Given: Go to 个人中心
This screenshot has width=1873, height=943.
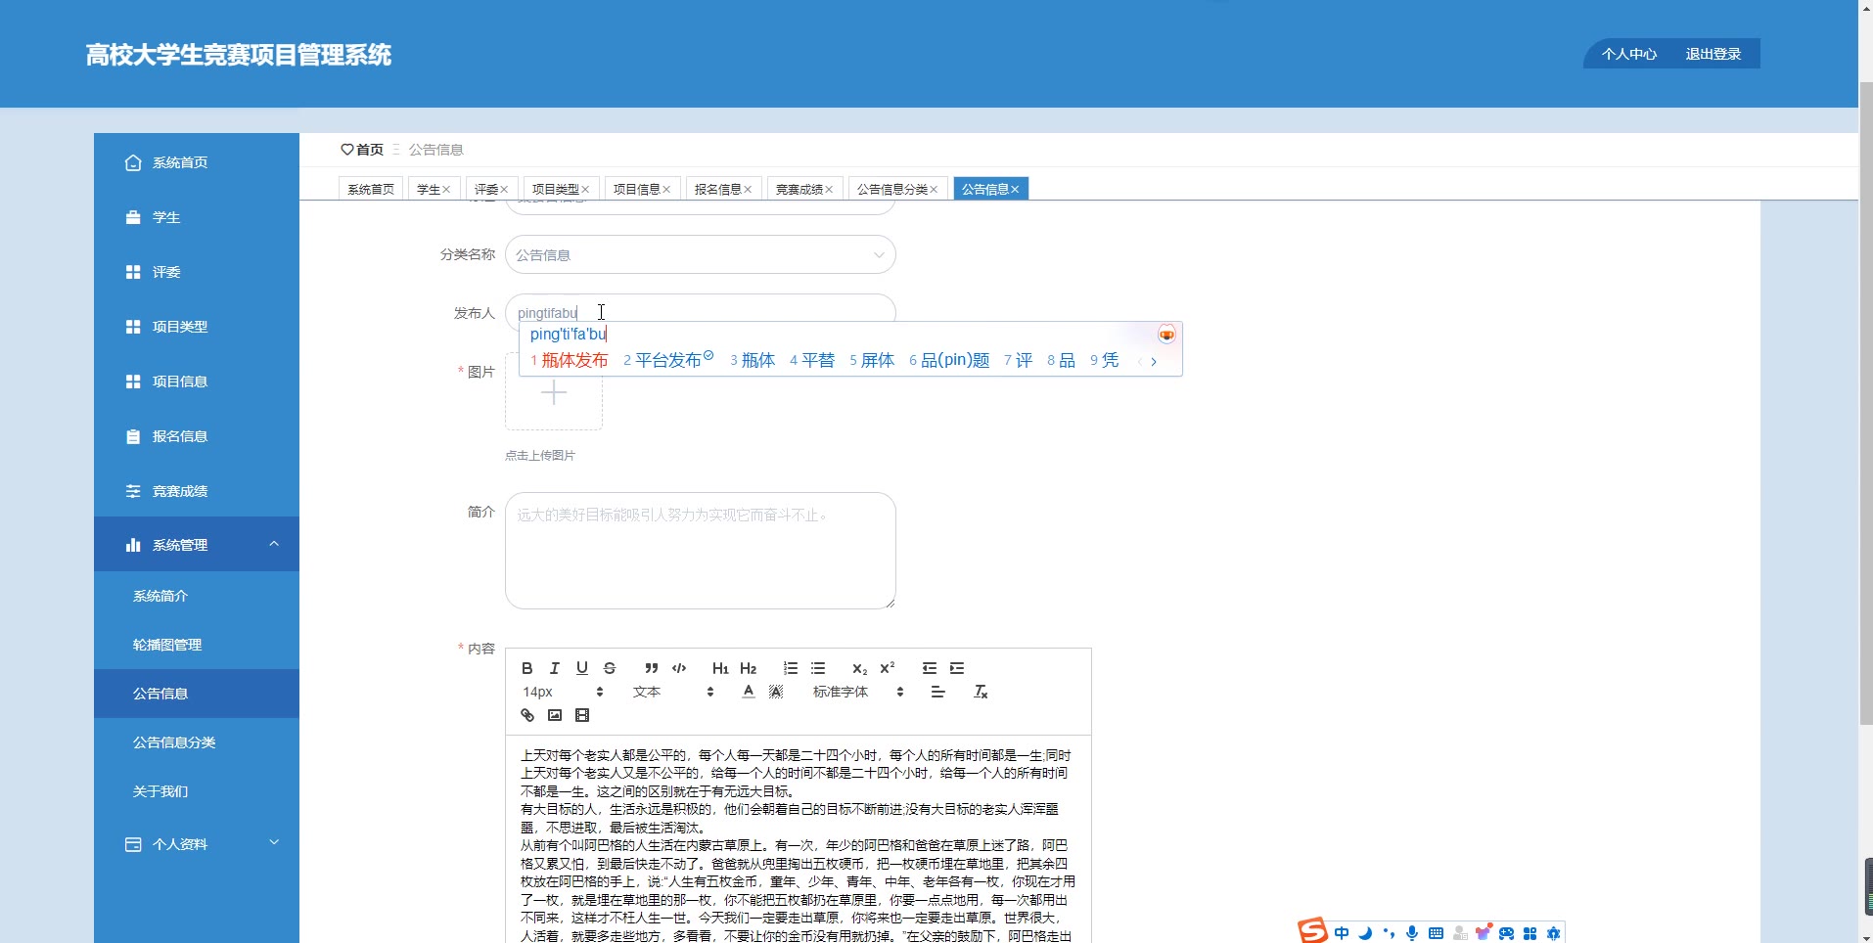Looking at the screenshot, I should point(1629,54).
